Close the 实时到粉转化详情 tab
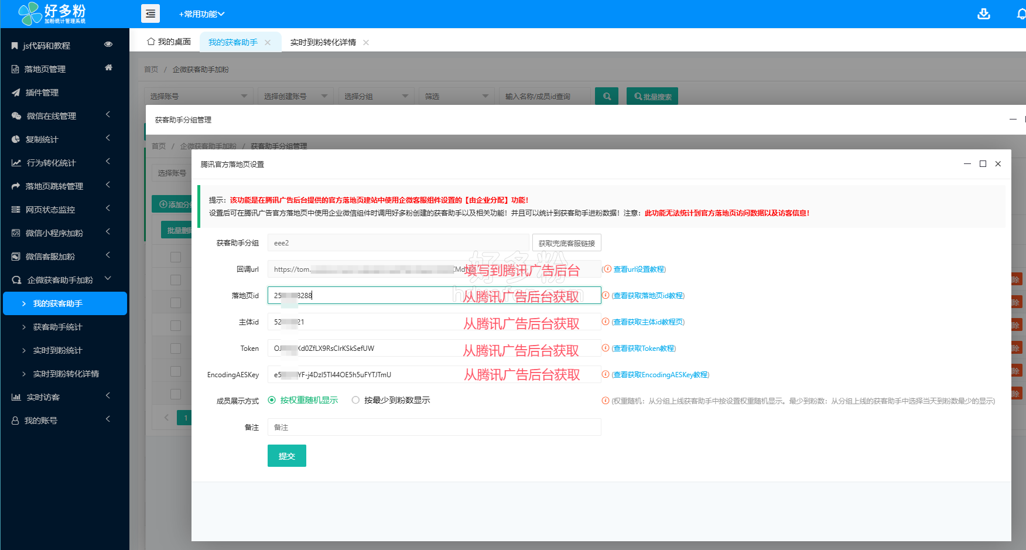The width and height of the screenshot is (1026, 550). click(x=366, y=42)
